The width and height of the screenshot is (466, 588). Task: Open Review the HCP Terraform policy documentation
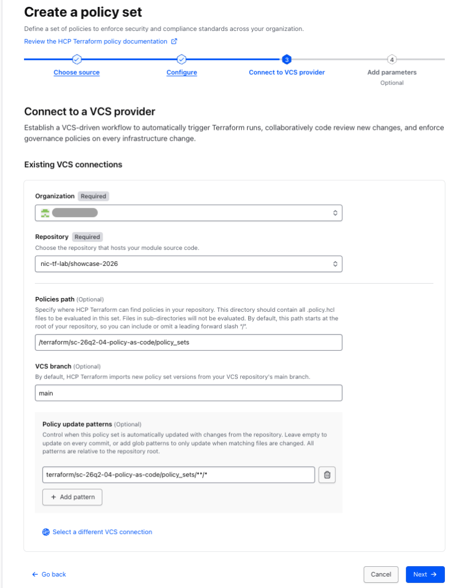click(x=96, y=41)
